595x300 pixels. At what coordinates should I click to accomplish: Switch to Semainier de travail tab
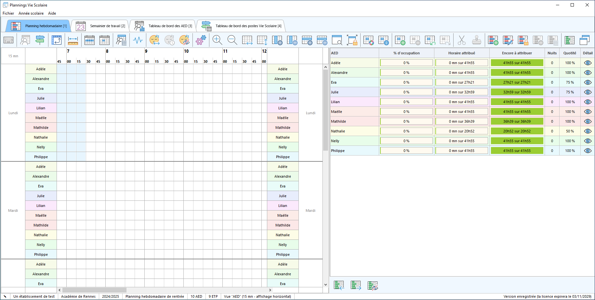100,26
